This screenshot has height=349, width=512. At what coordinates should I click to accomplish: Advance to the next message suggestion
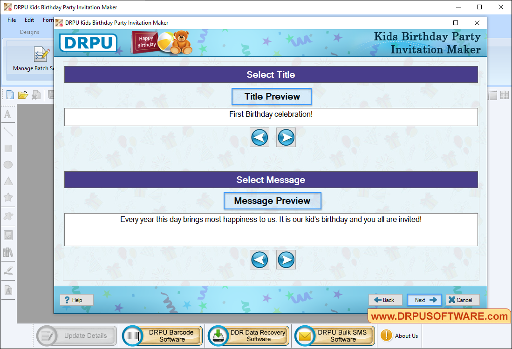286,260
